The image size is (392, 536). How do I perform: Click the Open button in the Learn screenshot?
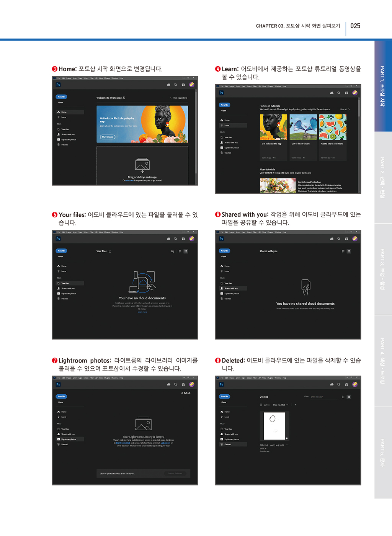224,111
